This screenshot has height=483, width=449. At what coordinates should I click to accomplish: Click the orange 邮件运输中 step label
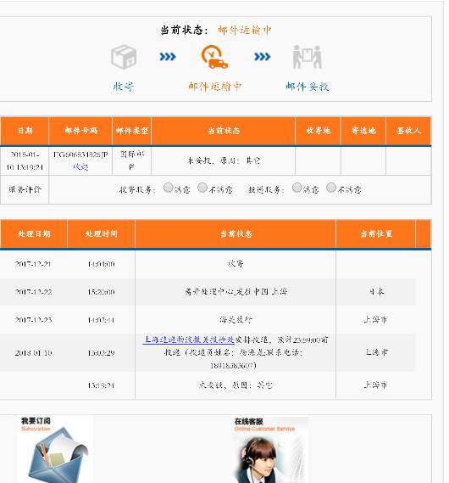pos(215,87)
